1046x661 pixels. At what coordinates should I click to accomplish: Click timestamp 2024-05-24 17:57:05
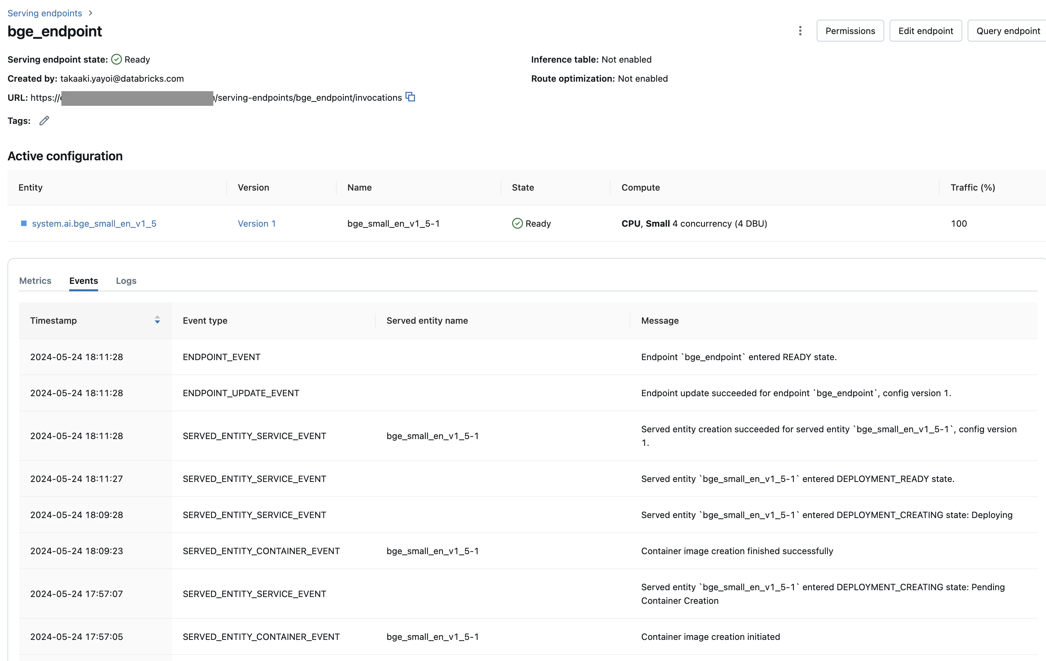pos(76,637)
